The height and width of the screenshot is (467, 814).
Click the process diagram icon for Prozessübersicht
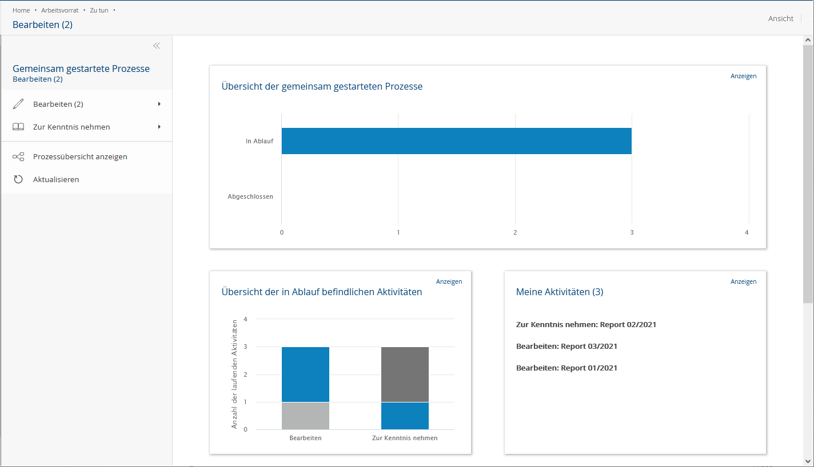pyautogui.click(x=18, y=156)
